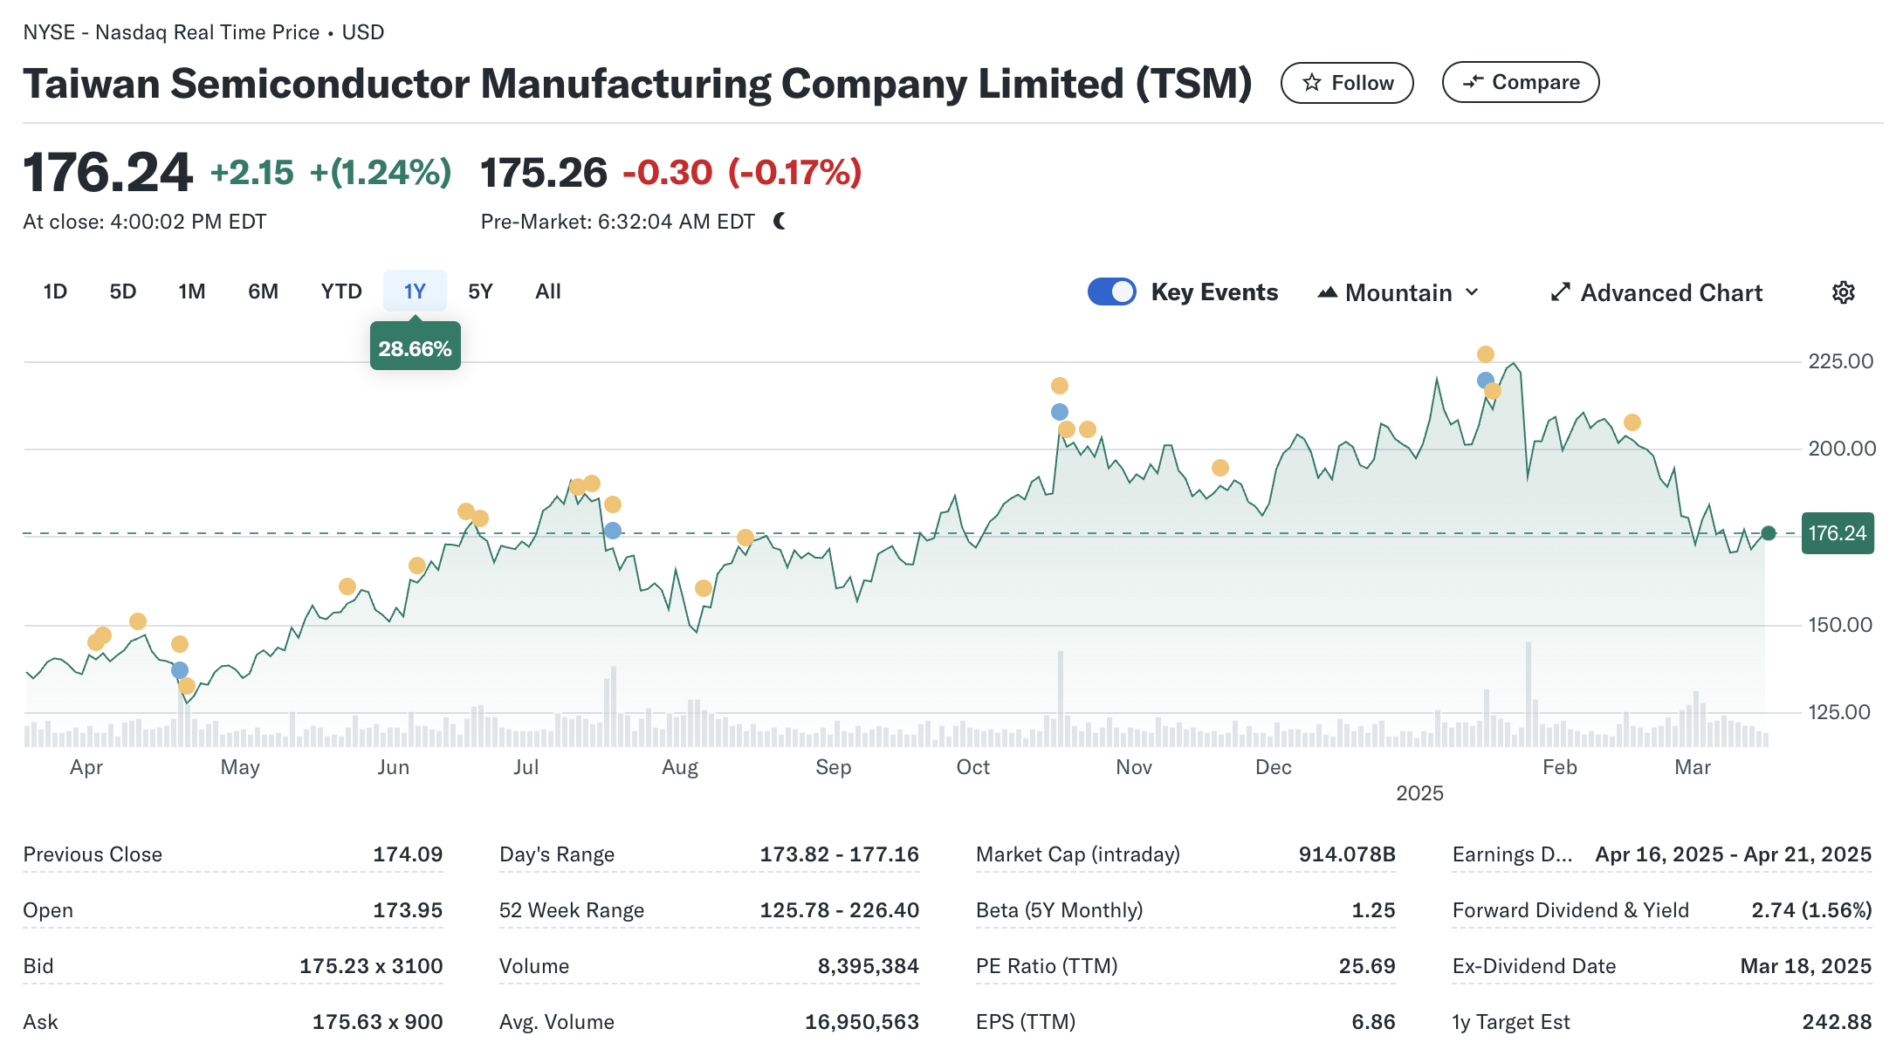
Task: Click the green endpoint dot on price line
Action: pos(1768,533)
